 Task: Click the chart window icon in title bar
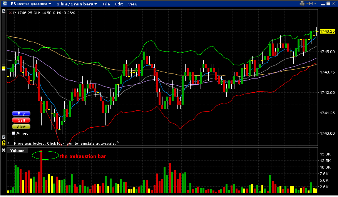[x=5, y=3]
